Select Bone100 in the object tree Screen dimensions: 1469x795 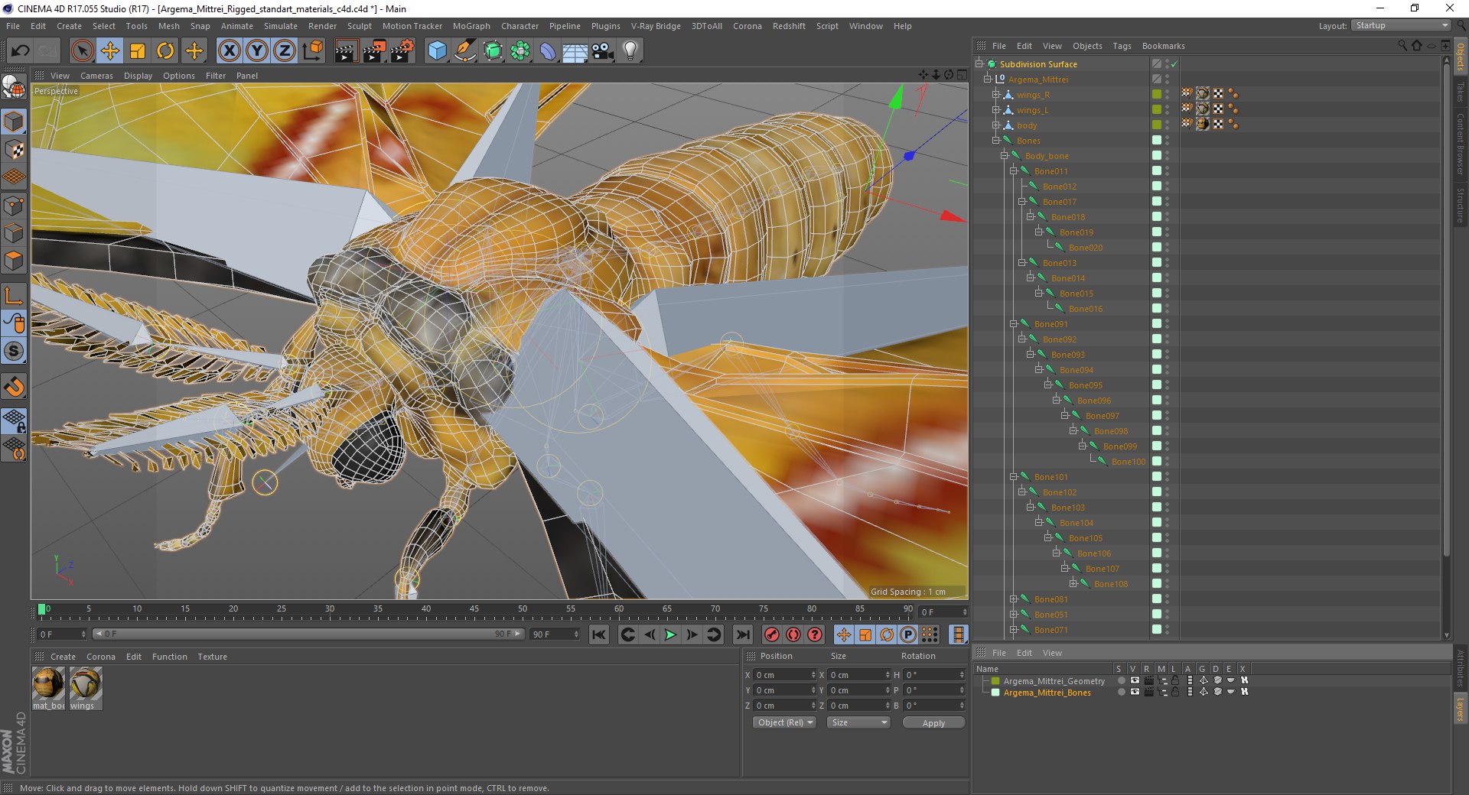[1129, 462]
